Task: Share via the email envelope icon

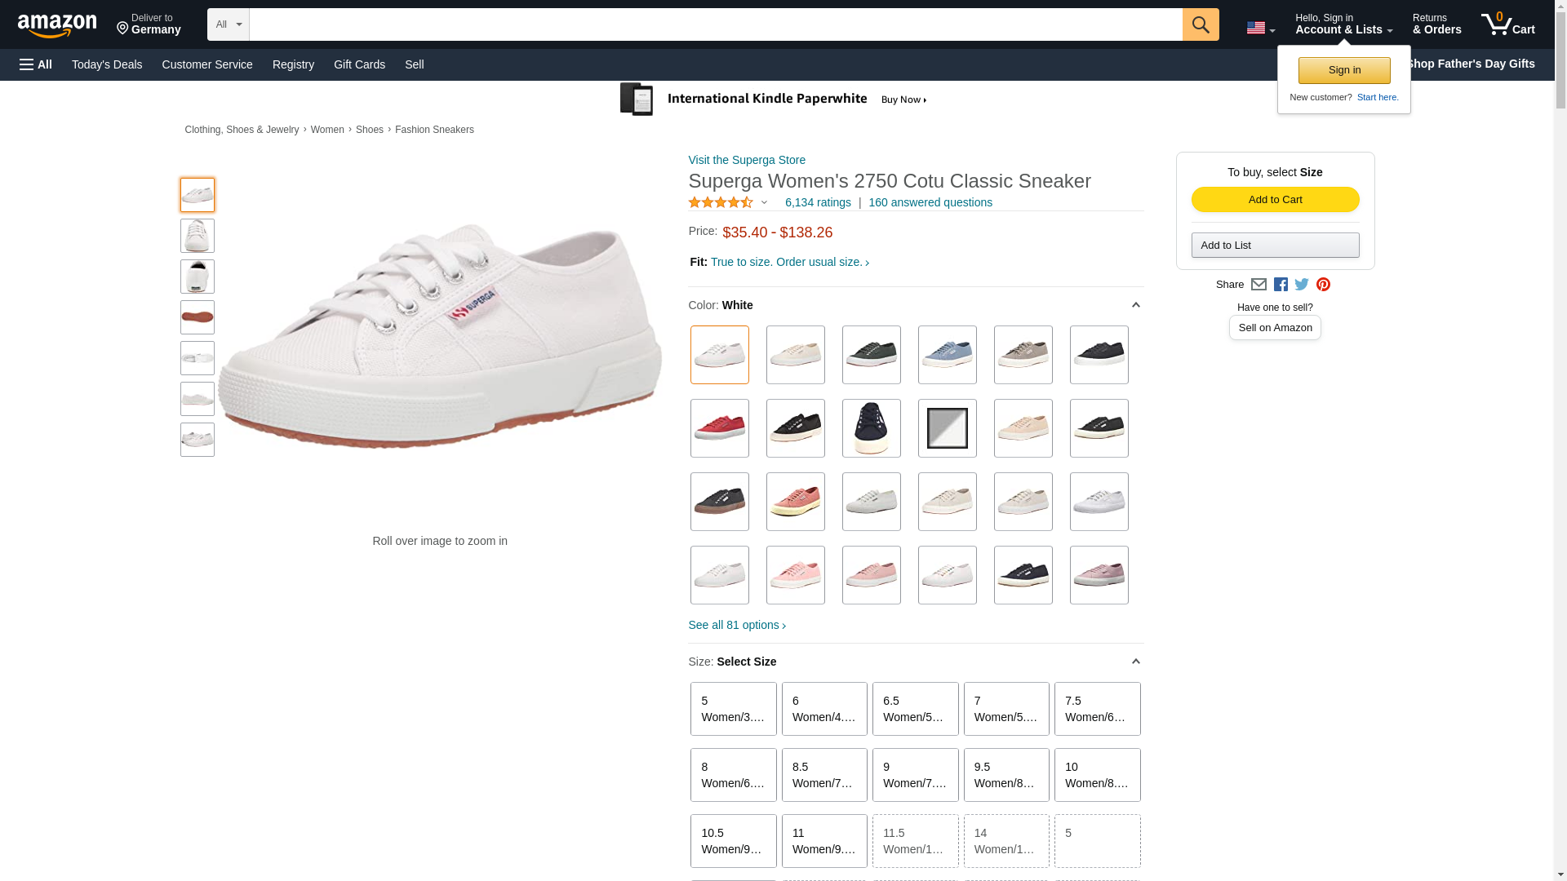Action: click(x=1258, y=285)
